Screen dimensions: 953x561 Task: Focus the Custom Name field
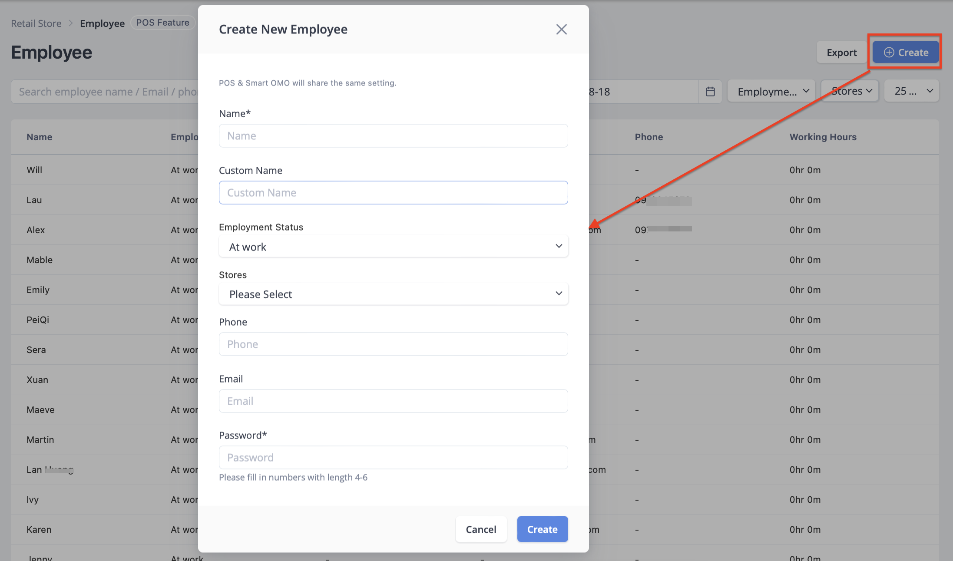(393, 193)
